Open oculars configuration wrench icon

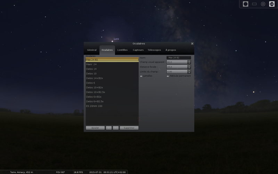click(272, 4)
